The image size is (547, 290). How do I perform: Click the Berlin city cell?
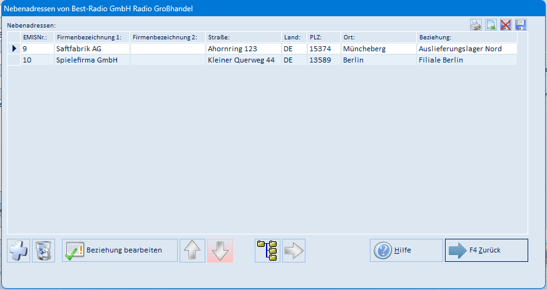coord(378,60)
